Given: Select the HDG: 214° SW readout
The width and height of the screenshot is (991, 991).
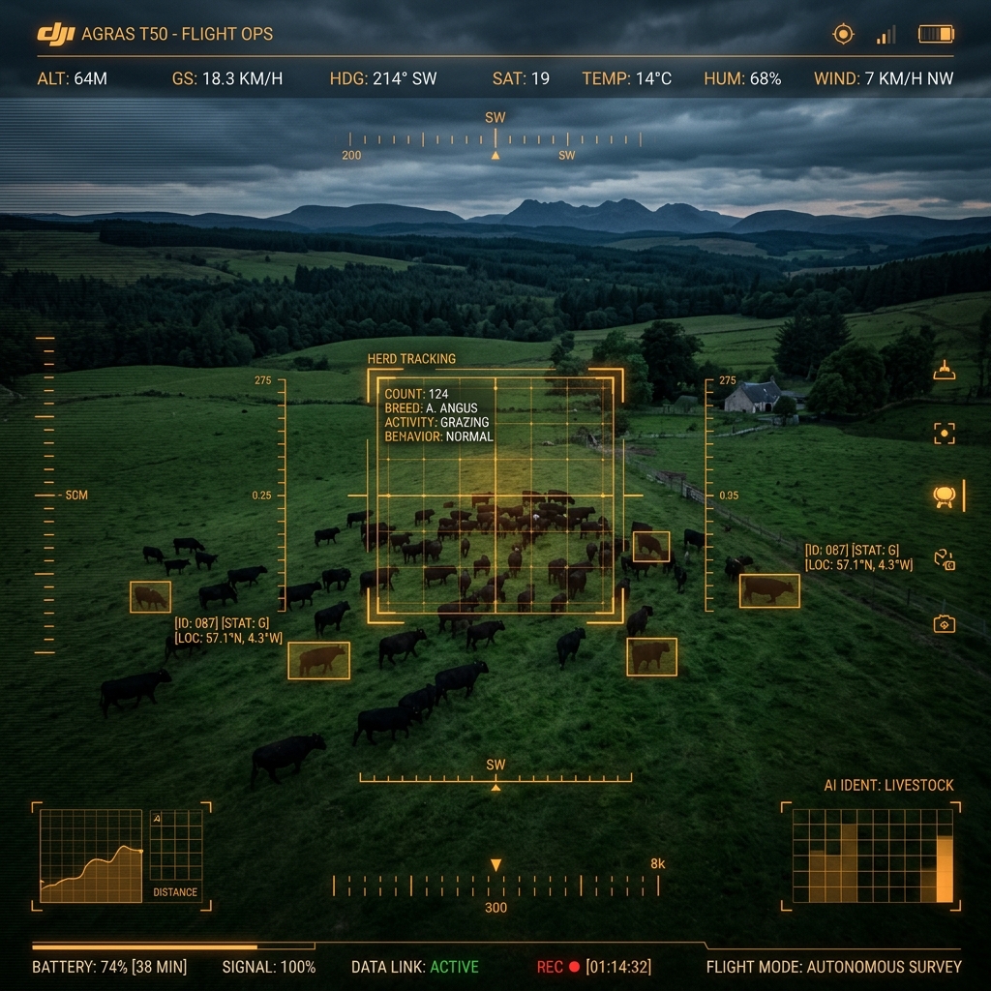Looking at the screenshot, I should pyautogui.click(x=383, y=79).
